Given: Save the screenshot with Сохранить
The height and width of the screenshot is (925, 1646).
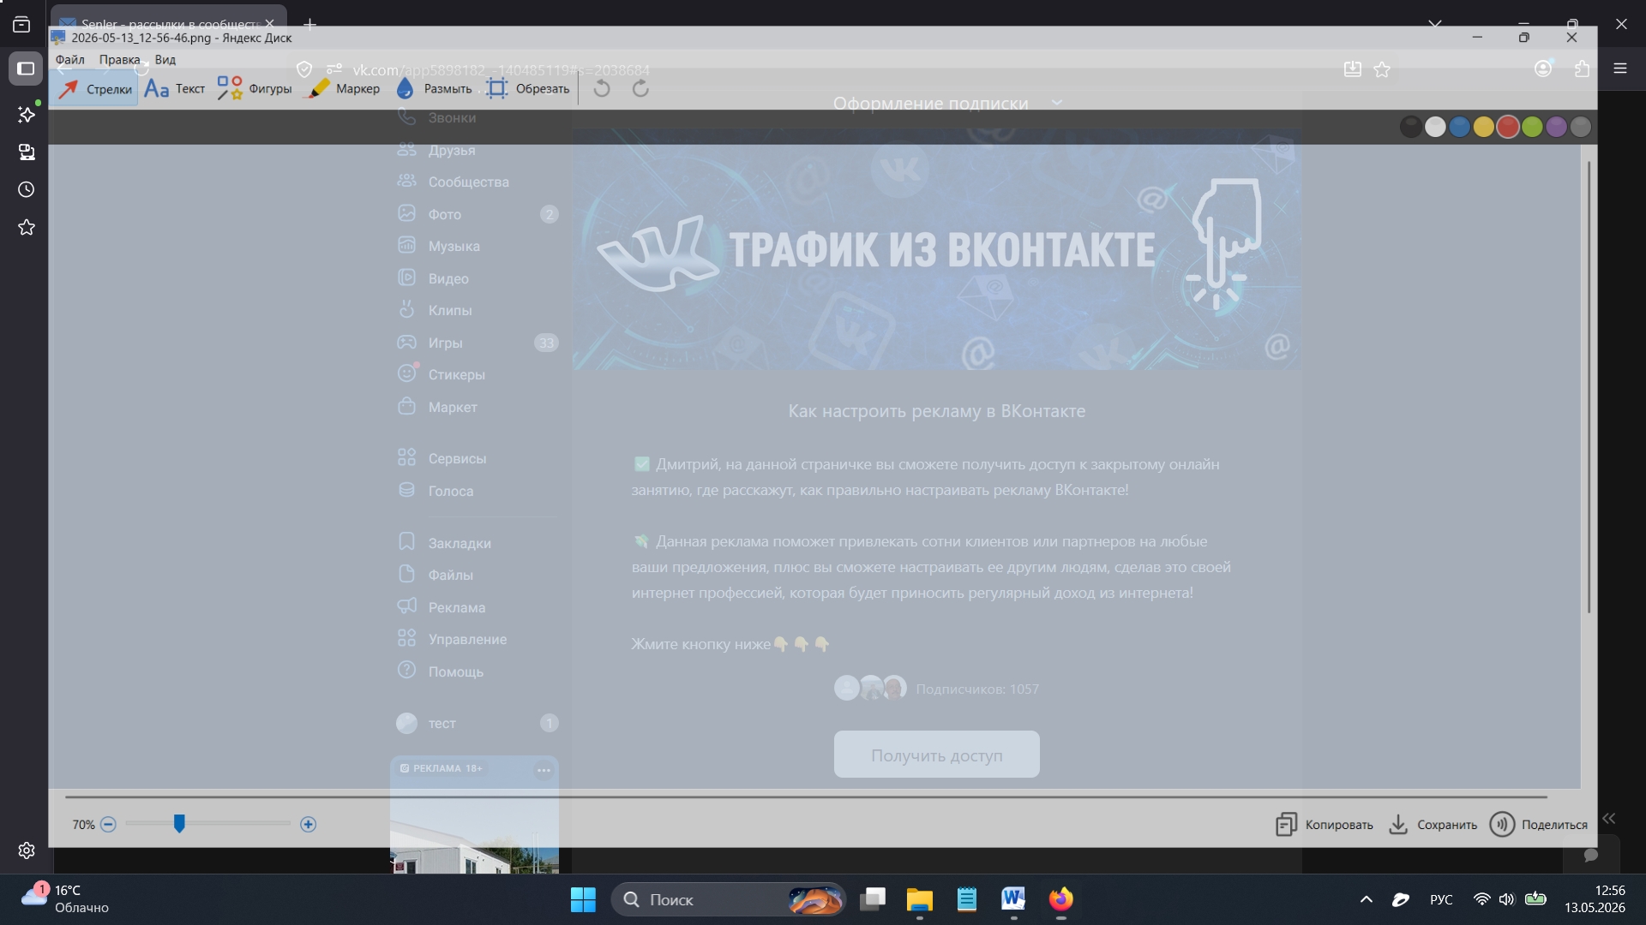Looking at the screenshot, I should coord(1433,825).
